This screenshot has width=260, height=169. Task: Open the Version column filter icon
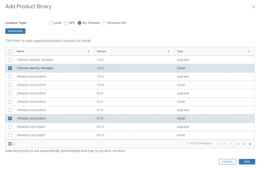pos(168,51)
